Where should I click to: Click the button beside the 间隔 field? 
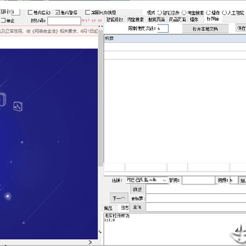[242, 181]
